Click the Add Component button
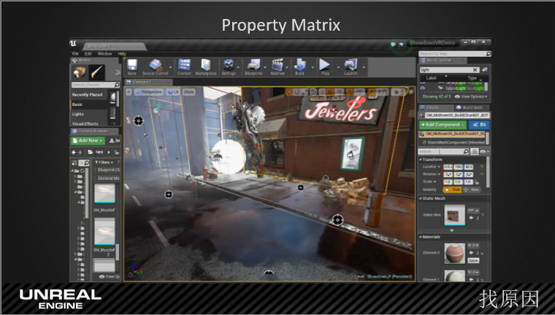This screenshot has width=555, height=315. (443, 125)
